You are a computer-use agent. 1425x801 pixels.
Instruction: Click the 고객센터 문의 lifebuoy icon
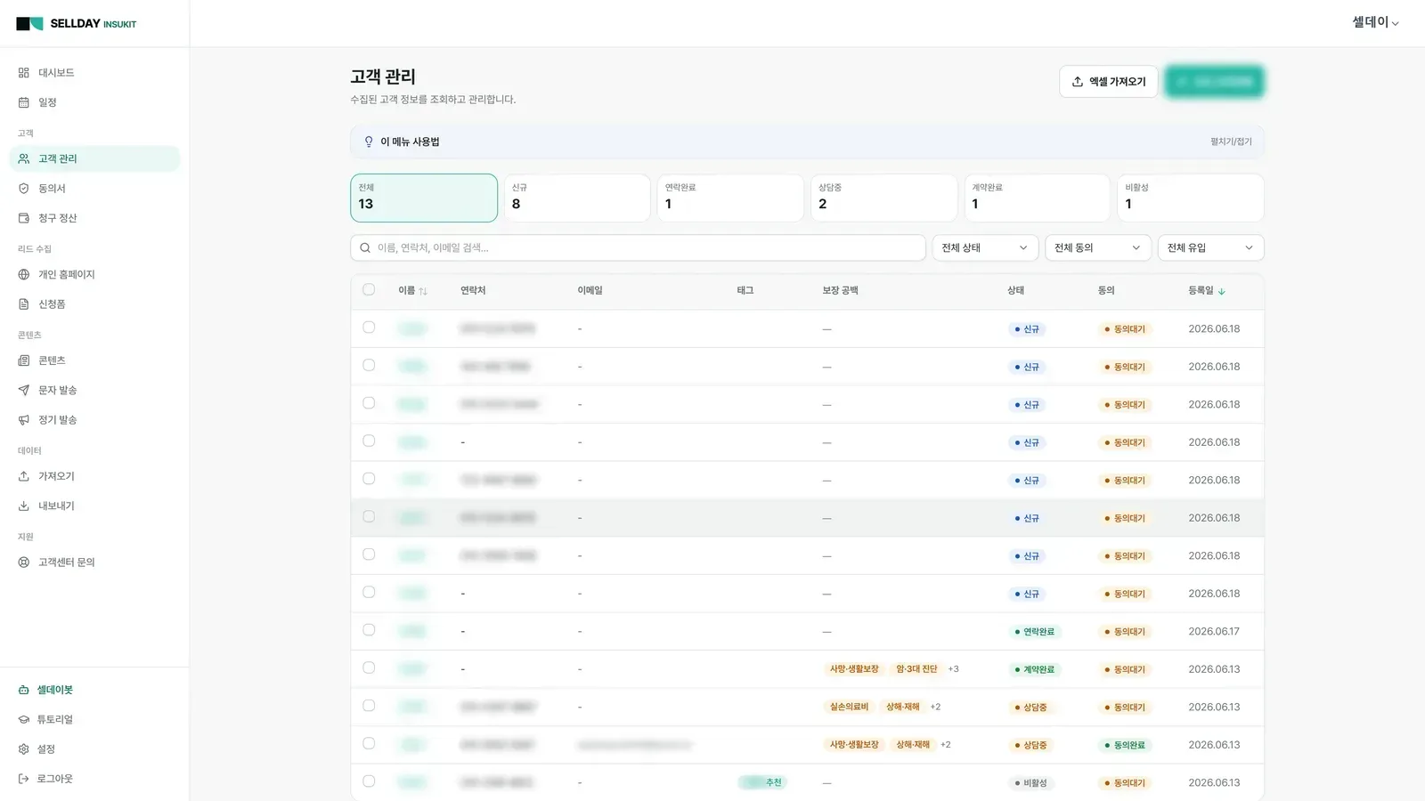coord(24,562)
